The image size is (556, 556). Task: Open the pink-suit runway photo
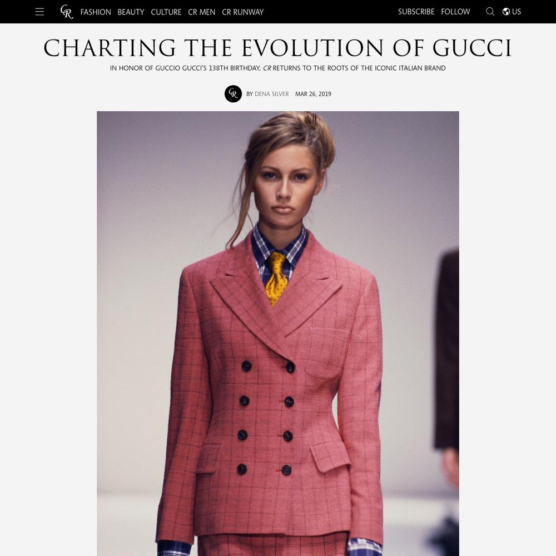(x=277, y=333)
